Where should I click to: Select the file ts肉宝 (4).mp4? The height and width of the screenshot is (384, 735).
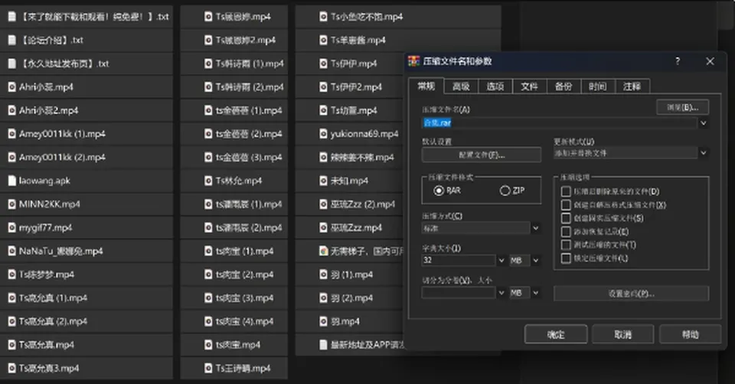[x=234, y=321]
